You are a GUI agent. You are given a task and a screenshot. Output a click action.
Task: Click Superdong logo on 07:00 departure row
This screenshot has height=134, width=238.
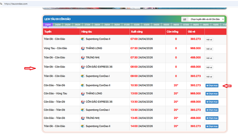point(83,39)
